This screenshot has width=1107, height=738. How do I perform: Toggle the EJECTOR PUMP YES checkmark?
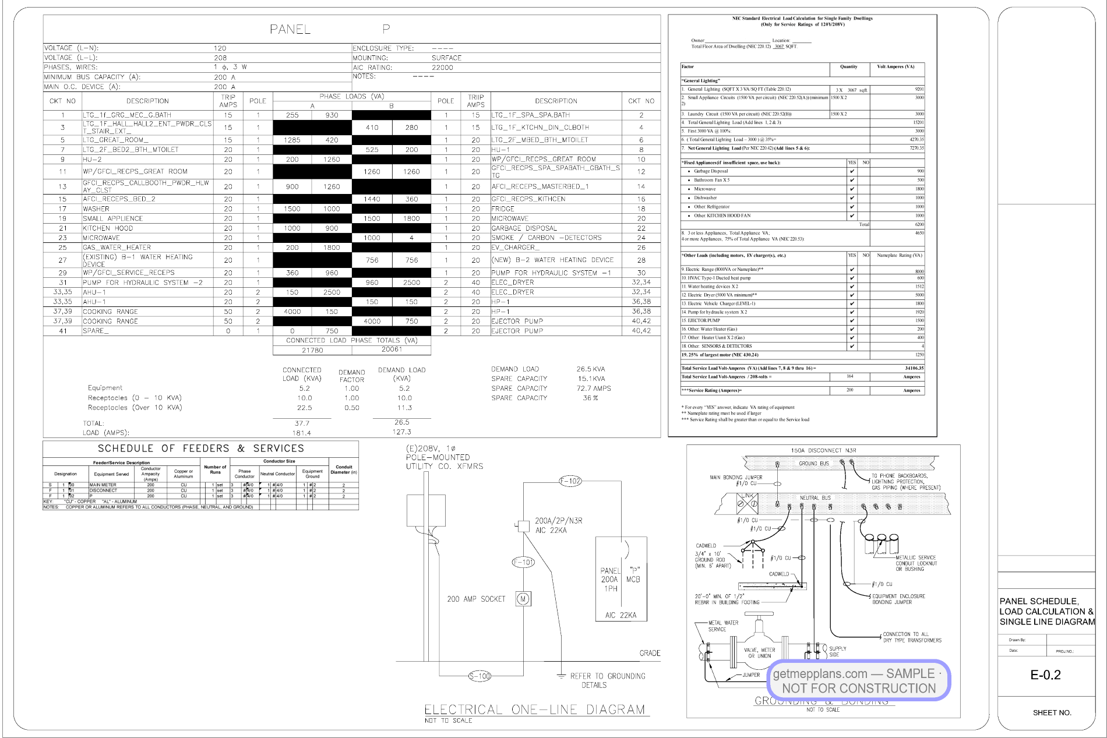pos(852,321)
